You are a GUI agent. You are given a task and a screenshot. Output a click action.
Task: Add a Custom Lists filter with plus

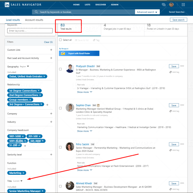[51, 50]
